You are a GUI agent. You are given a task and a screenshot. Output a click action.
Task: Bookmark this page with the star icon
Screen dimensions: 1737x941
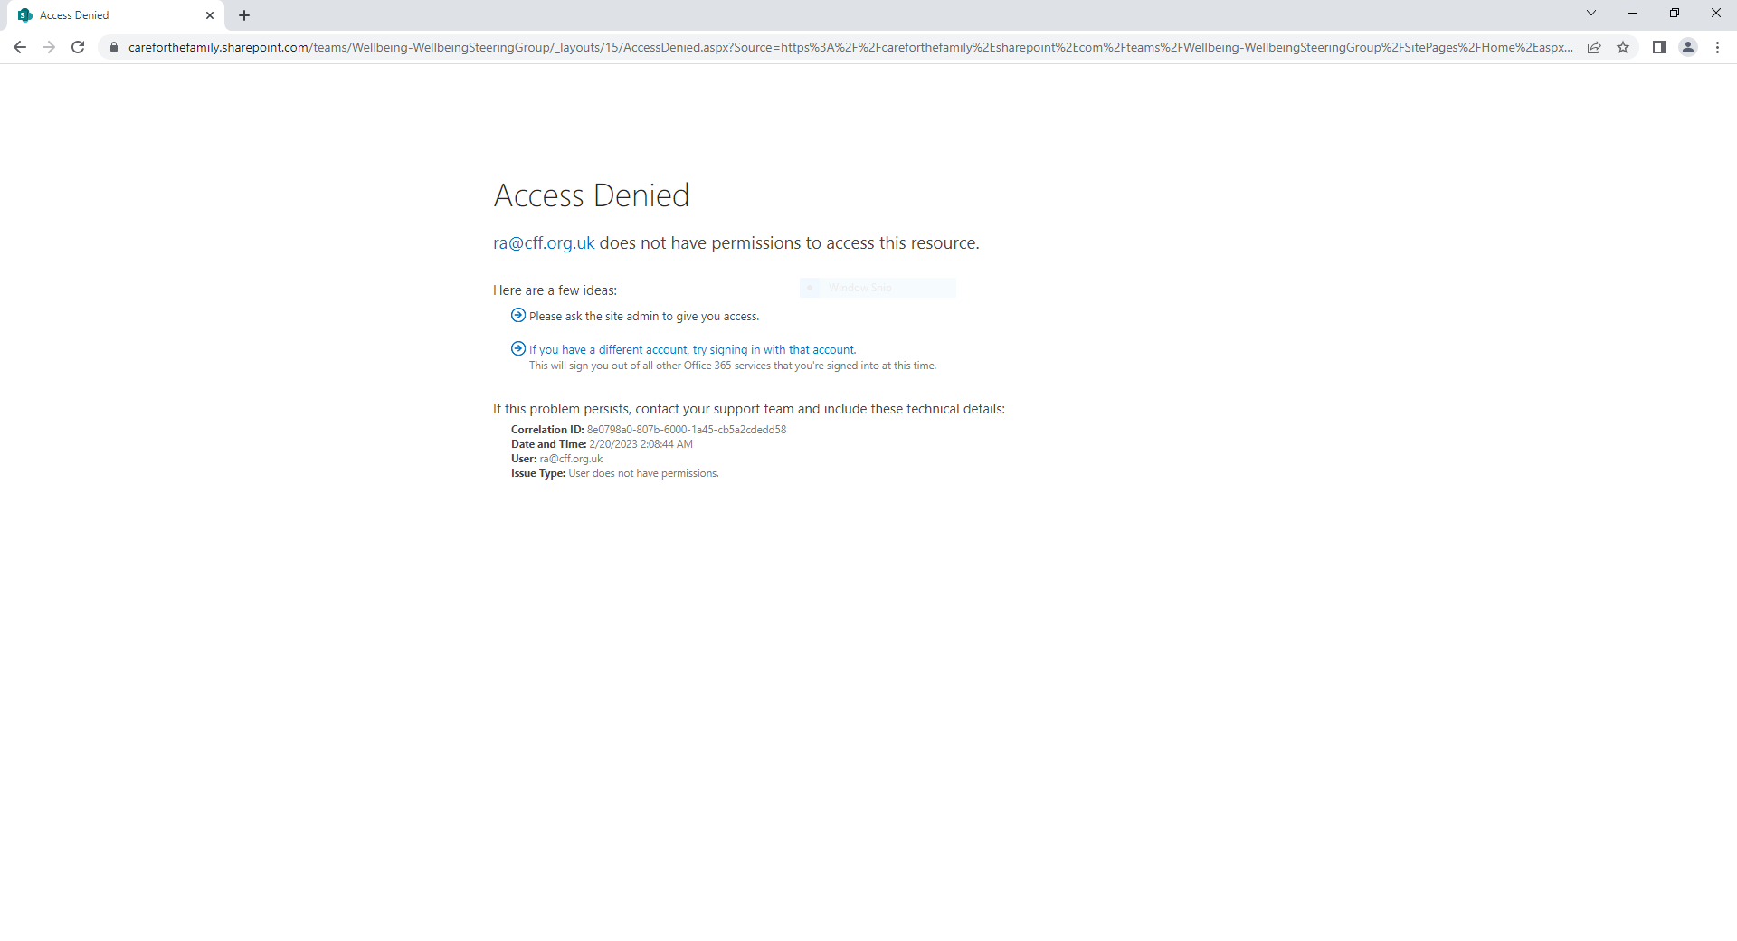pos(1623,47)
